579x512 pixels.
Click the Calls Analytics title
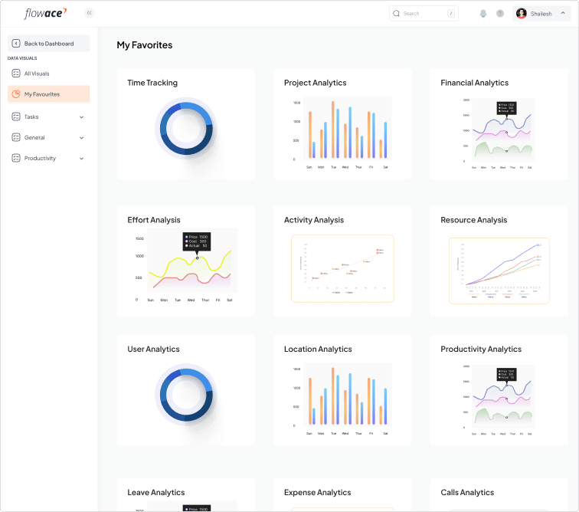467,492
